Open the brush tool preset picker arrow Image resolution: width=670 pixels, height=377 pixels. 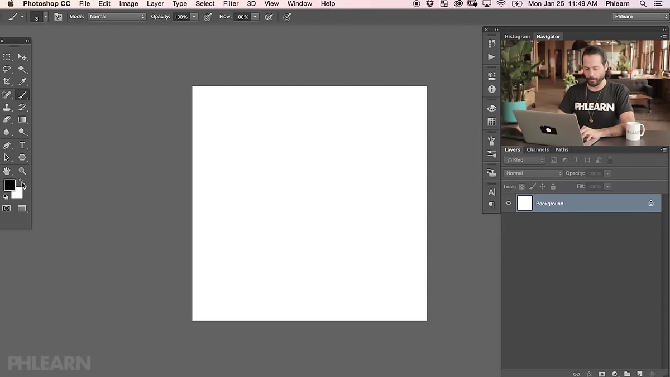coord(22,17)
